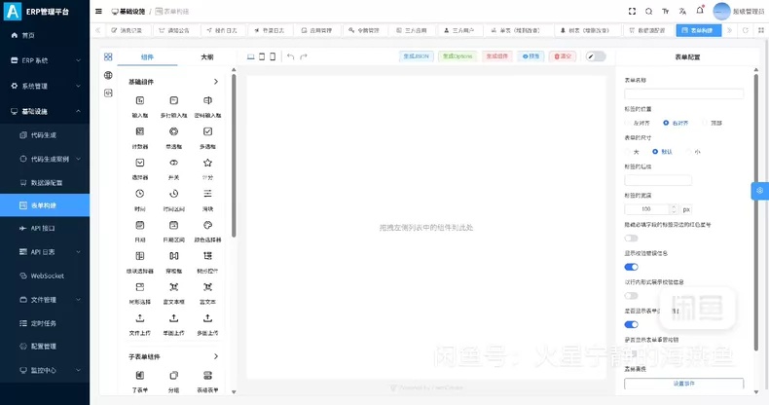
Task: Select the star rating component icon
Action: click(x=207, y=163)
